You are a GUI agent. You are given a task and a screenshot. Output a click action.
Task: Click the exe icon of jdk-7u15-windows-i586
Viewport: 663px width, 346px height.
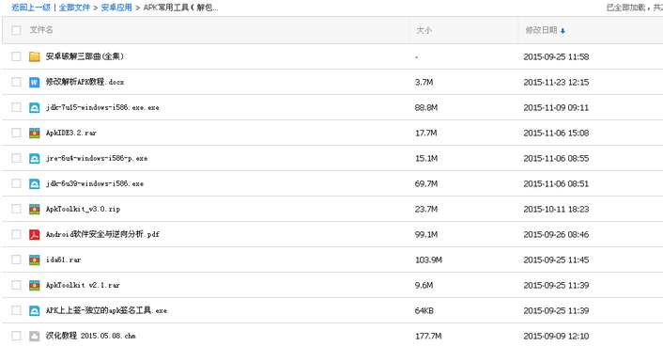click(x=34, y=107)
